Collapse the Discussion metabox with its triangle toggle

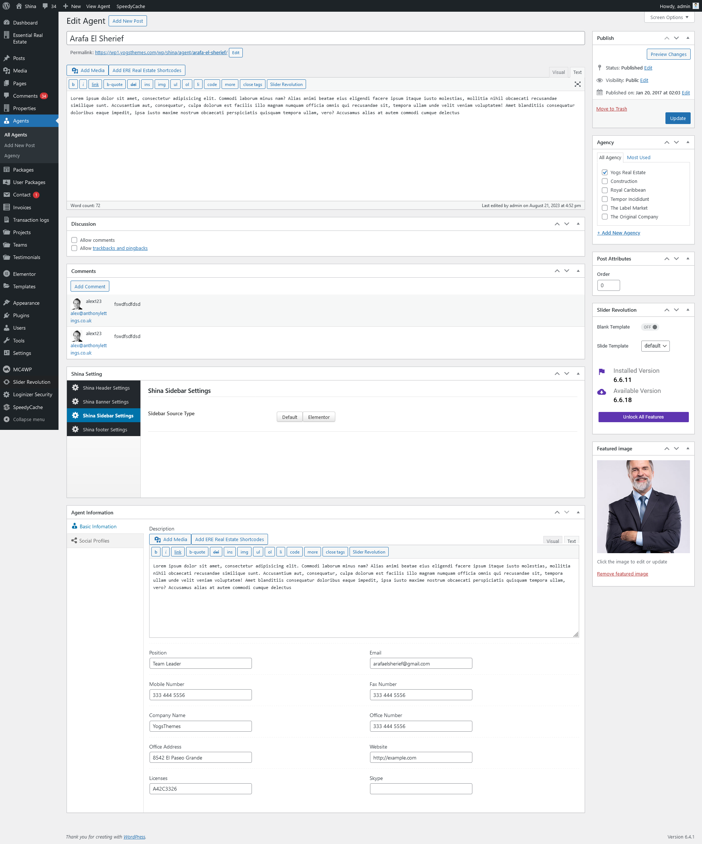pos(578,224)
